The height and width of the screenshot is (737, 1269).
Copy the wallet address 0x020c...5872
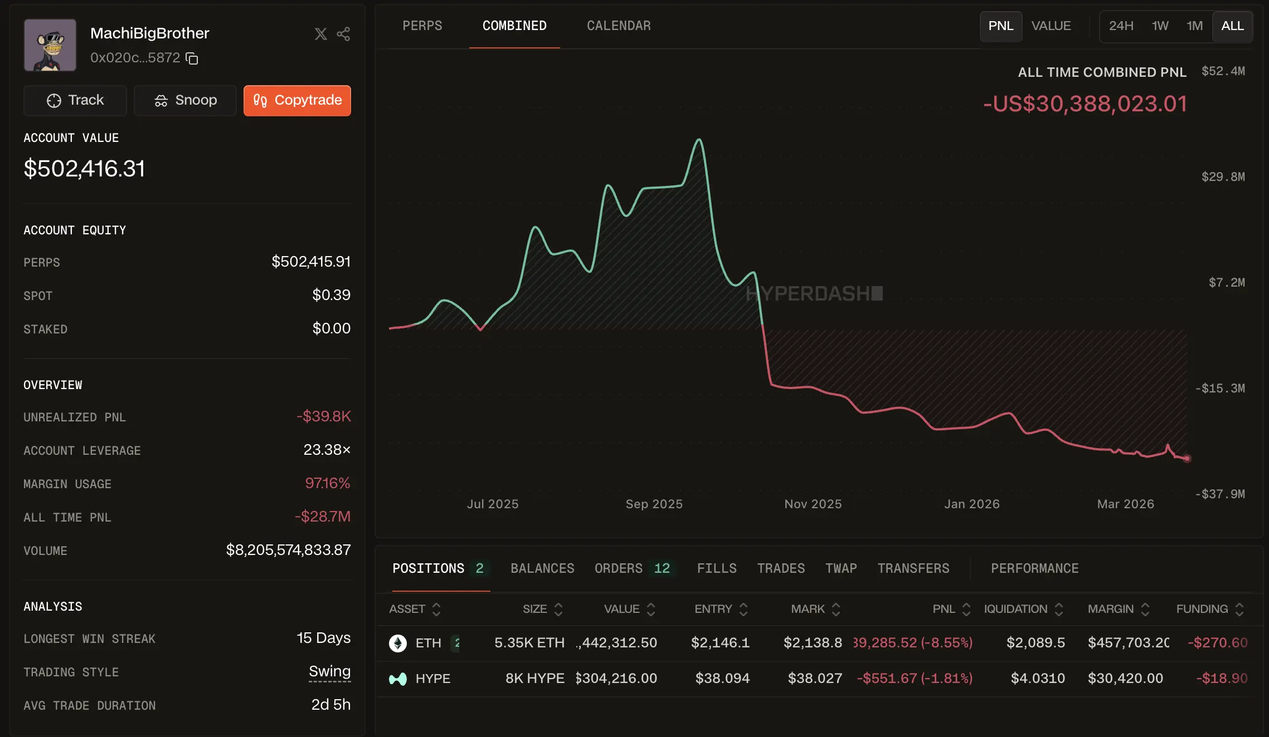click(x=192, y=58)
